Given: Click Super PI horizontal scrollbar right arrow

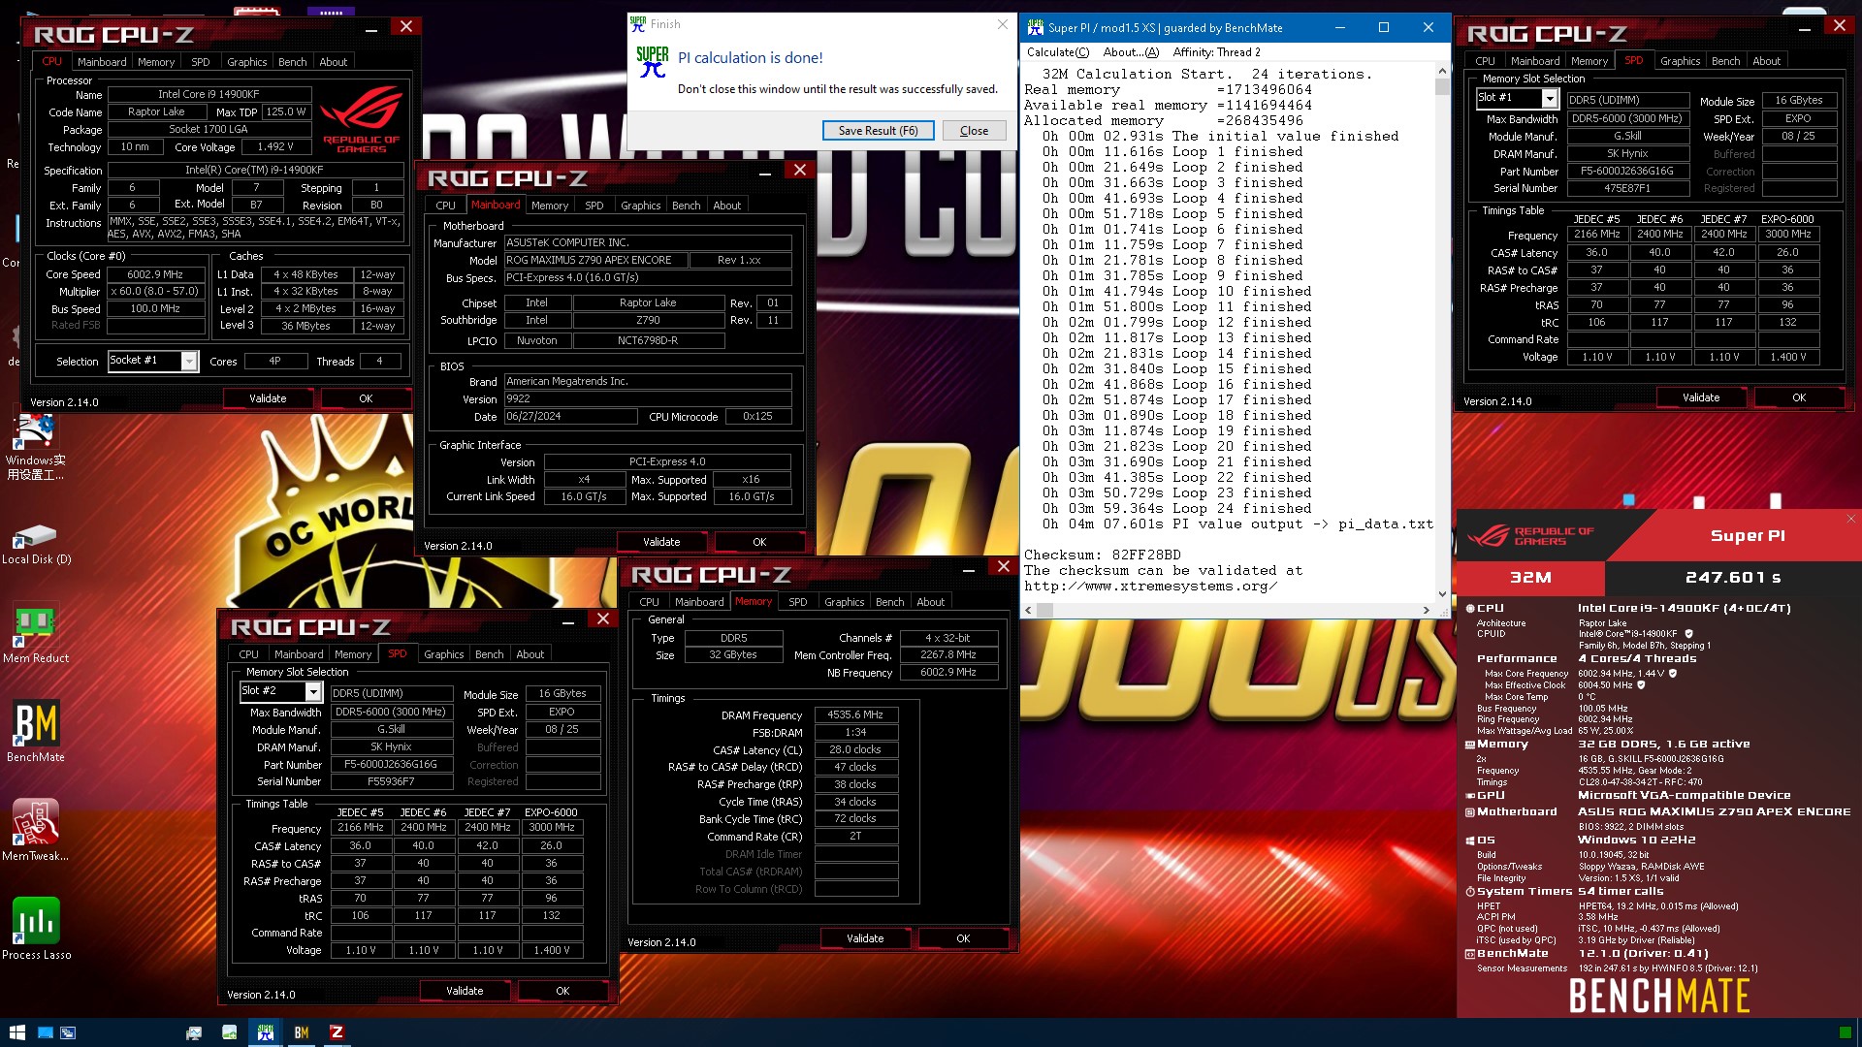Looking at the screenshot, I should (x=1426, y=610).
